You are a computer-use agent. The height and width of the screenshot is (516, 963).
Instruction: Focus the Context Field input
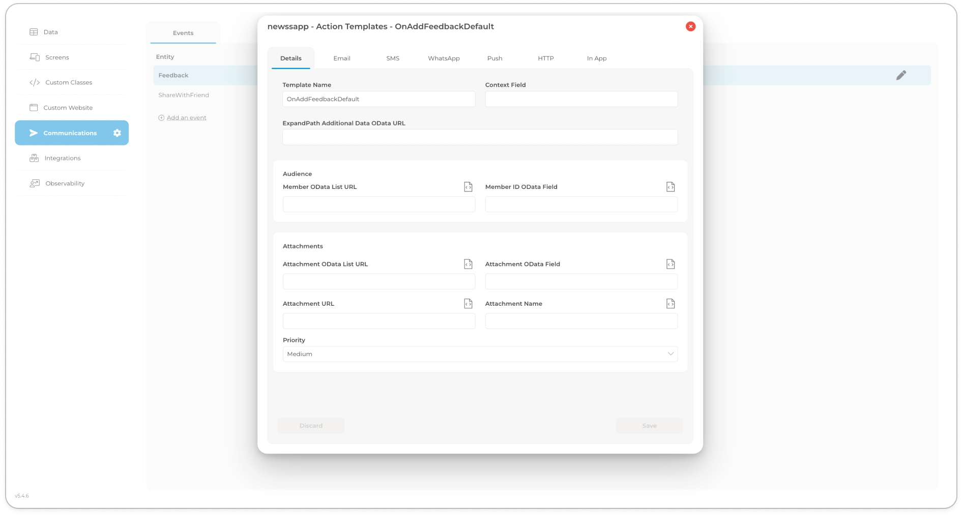581,99
